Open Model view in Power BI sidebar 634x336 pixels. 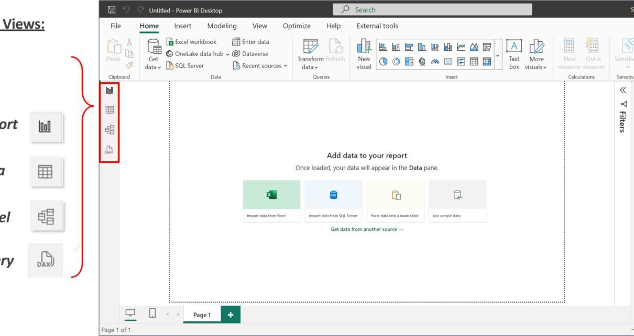click(110, 130)
